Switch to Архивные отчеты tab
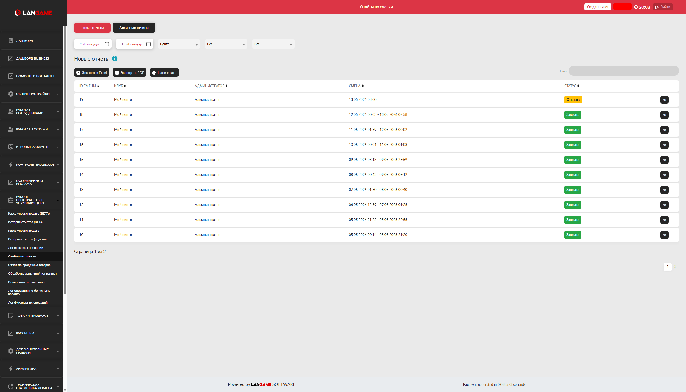The image size is (686, 392). pyautogui.click(x=134, y=28)
